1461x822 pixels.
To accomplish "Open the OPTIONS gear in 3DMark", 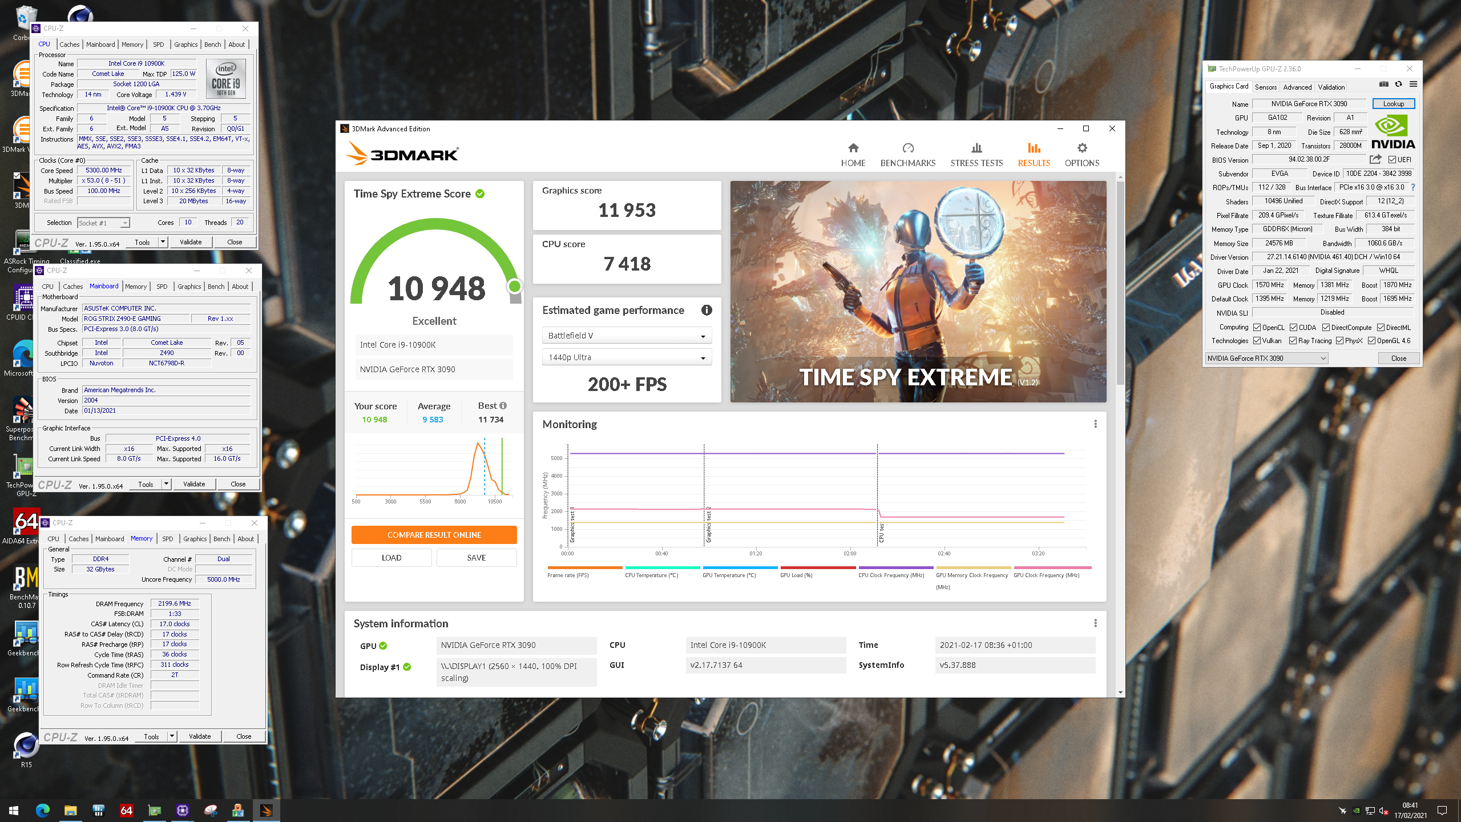I will coord(1082,155).
